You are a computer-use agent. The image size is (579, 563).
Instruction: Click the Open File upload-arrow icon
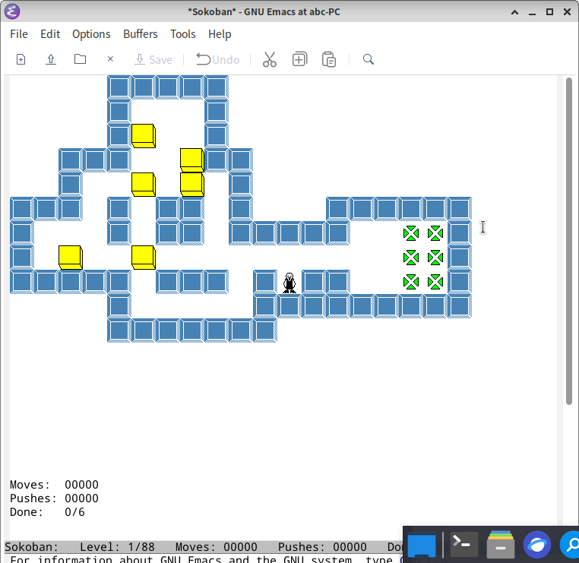(x=51, y=59)
